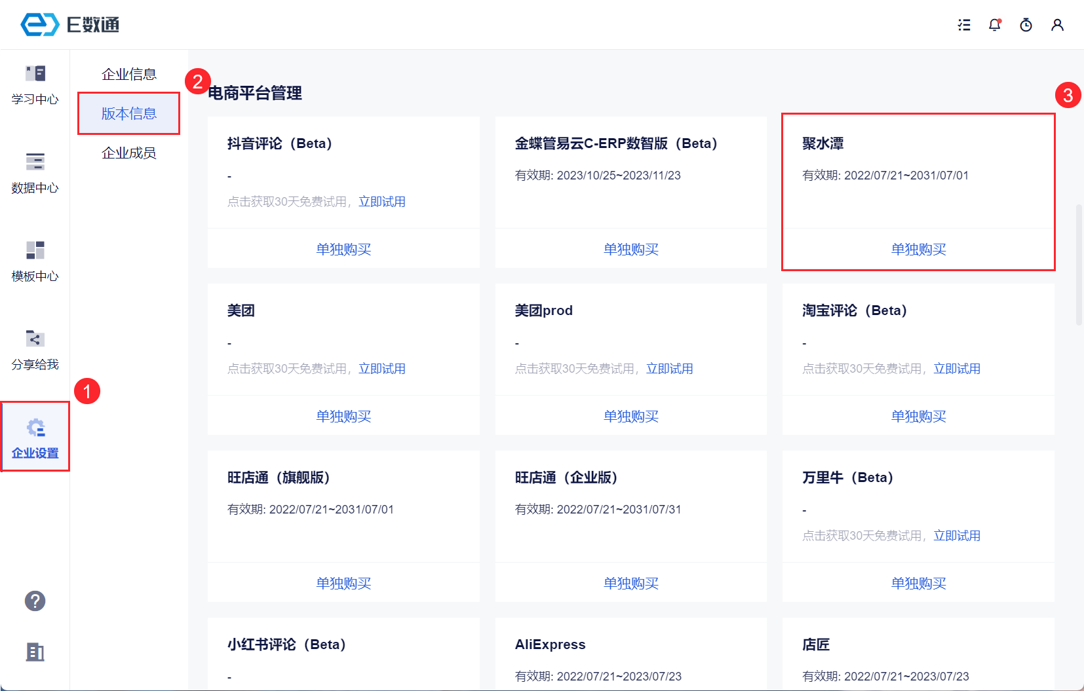The height and width of the screenshot is (691, 1084).
Task: Click 单独购买 under 聚水潭
Action: click(x=918, y=249)
